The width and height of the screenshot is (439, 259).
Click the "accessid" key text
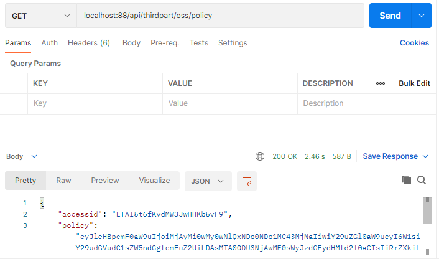click(80, 214)
